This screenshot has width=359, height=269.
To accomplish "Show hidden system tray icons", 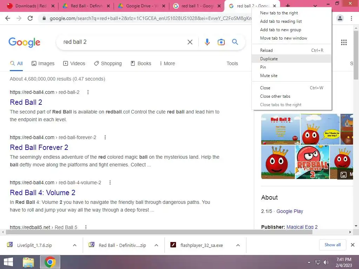I will [309, 262].
